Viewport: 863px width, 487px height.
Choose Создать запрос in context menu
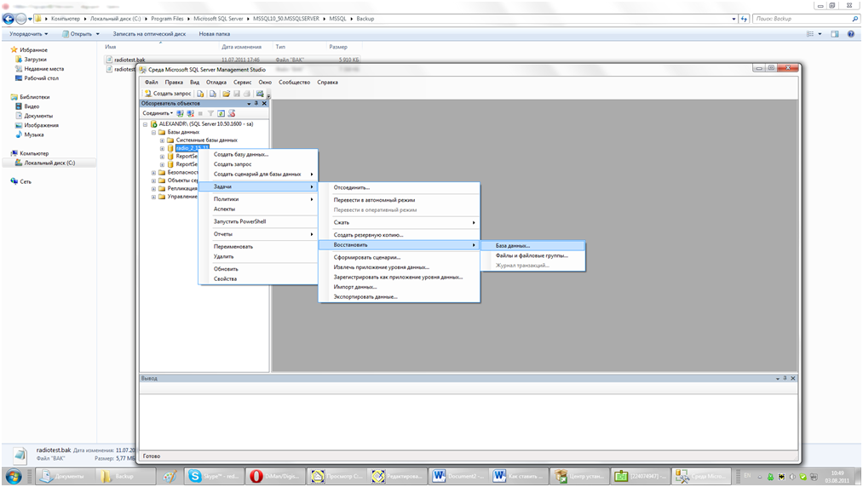pyautogui.click(x=258, y=164)
